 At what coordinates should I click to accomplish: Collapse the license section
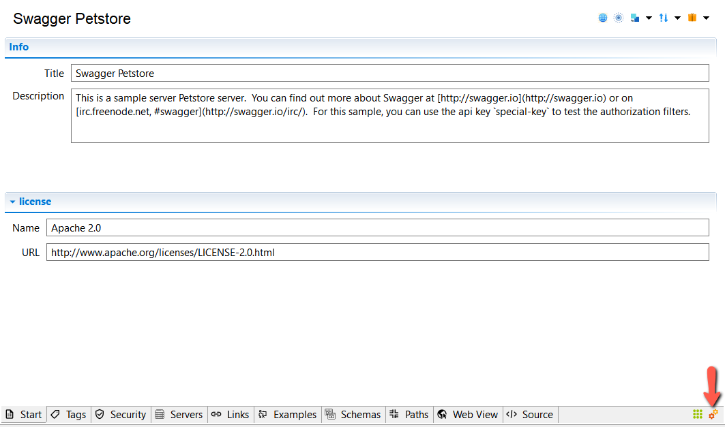tap(12, 202)
